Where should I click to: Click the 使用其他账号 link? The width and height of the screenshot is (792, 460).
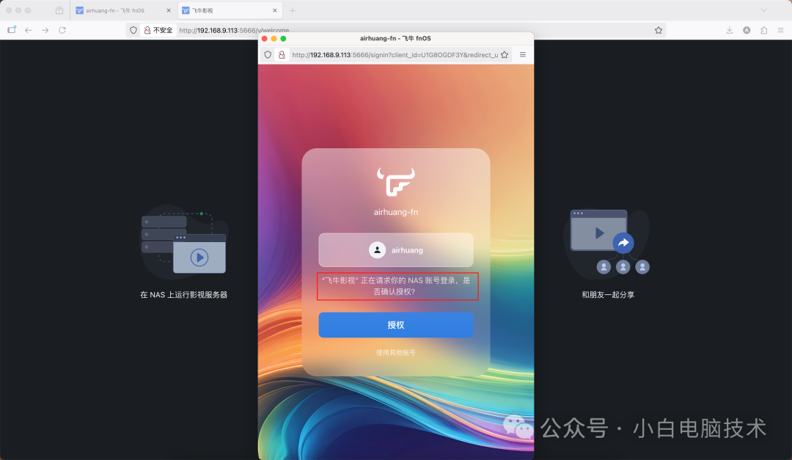point(395,352)
